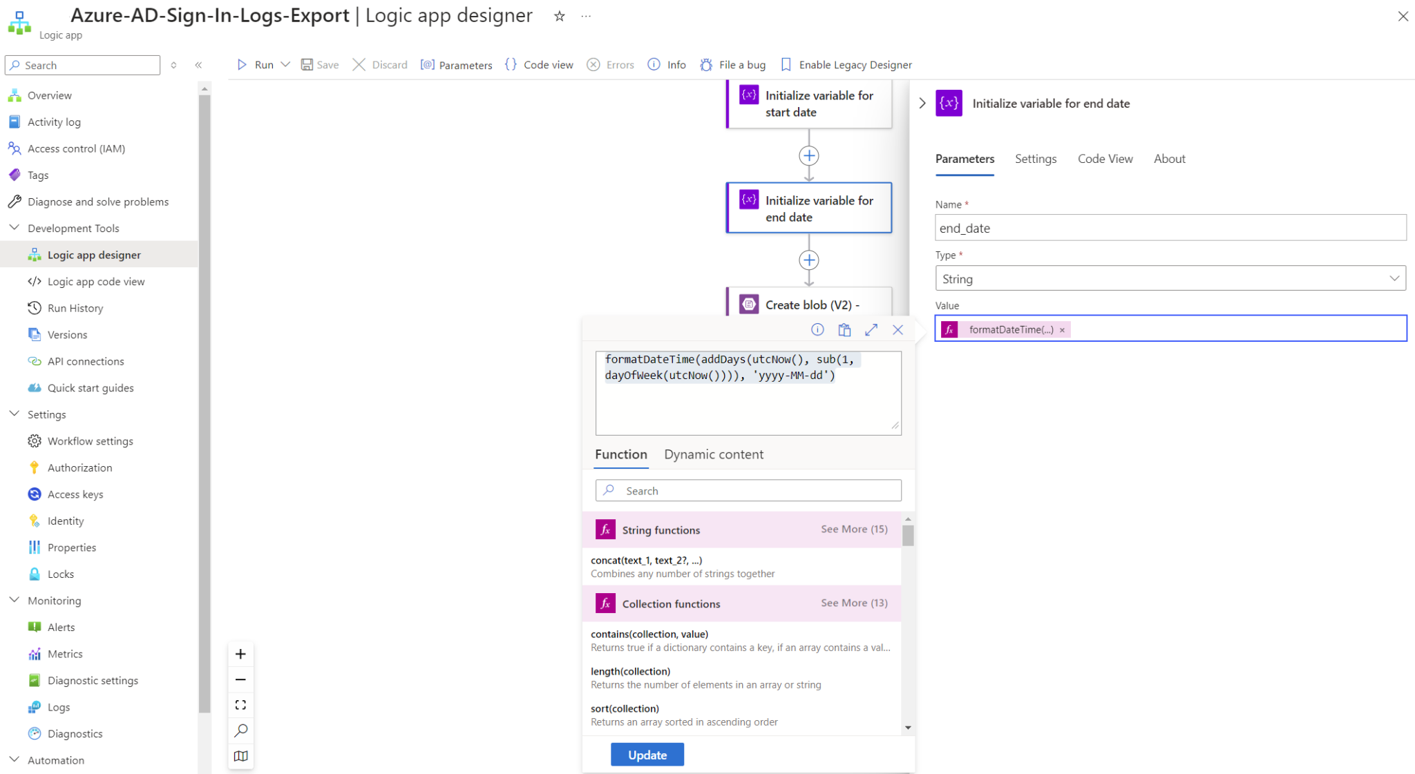The height and width of the screenshot is (774, 1415).
Task: Add step below end date variable
Action: pos(809,260)
